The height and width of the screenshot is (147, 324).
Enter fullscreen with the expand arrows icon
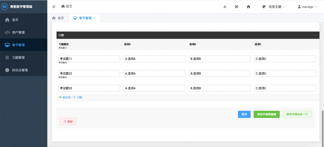click(237, 7)
